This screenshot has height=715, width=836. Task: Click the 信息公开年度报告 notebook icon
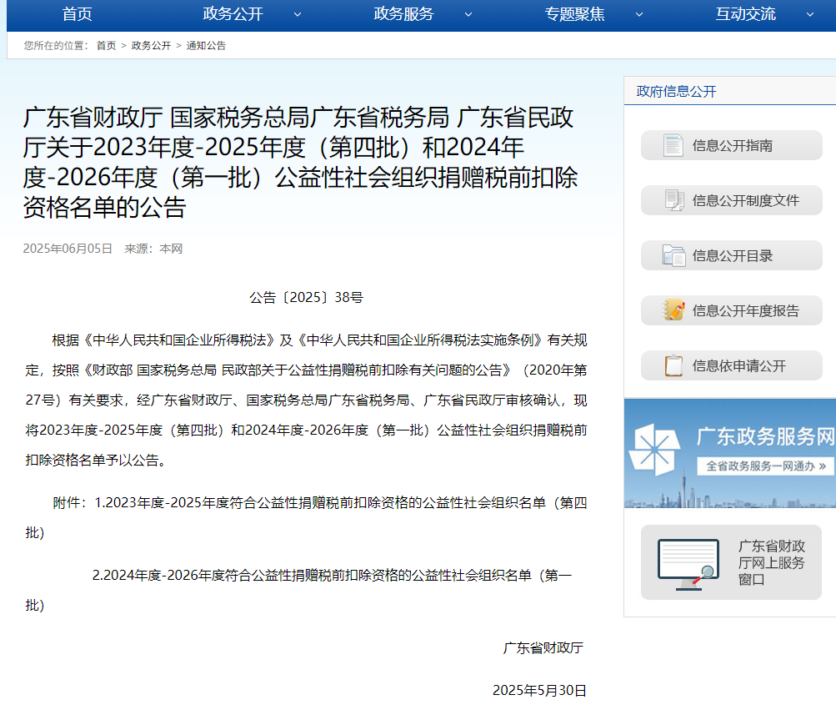[673, 310]
